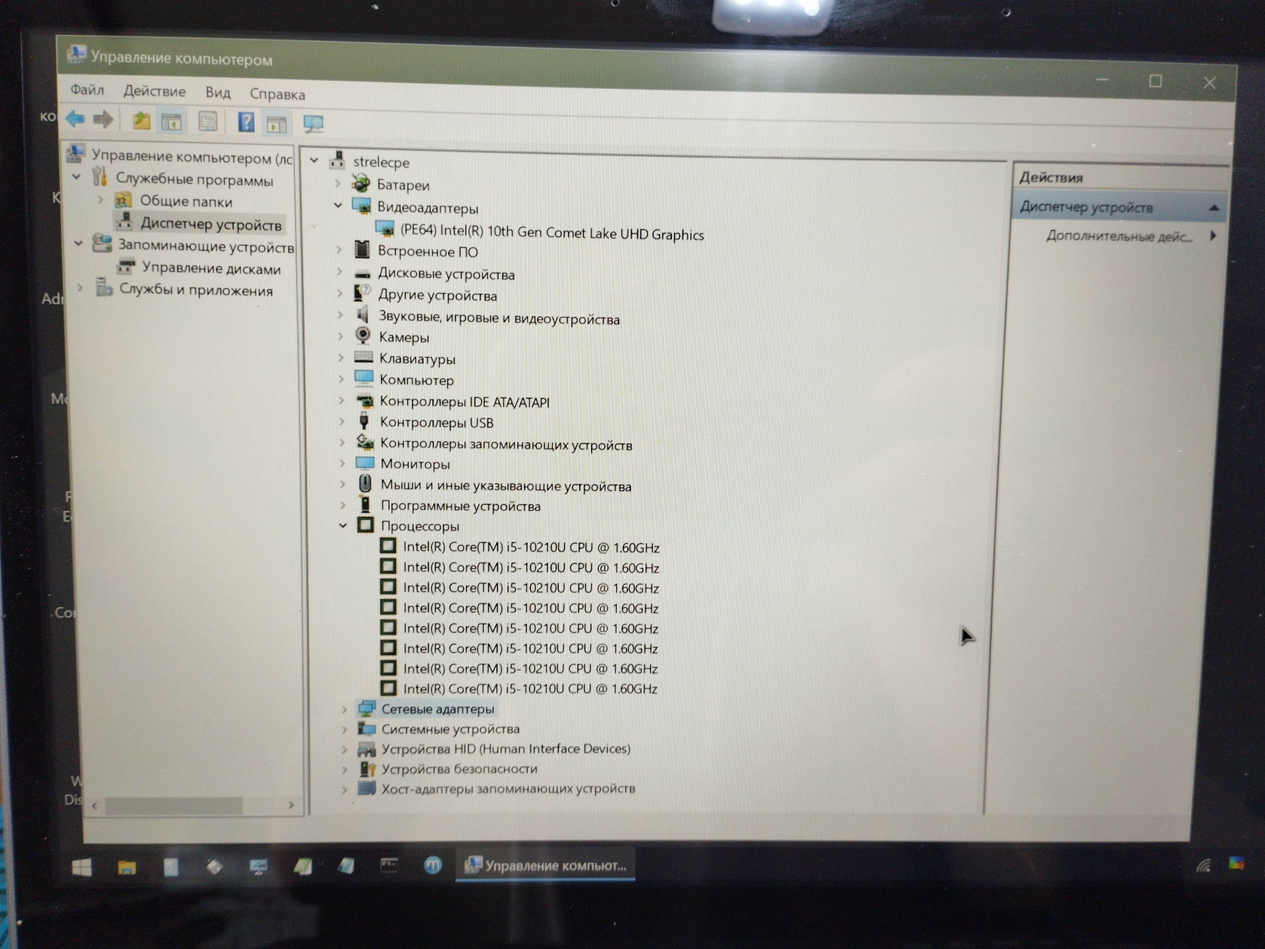The height and width of the screenshot is (949, 1265).
Task: Click the blue Help question mark icon
Action: point(246,123)
